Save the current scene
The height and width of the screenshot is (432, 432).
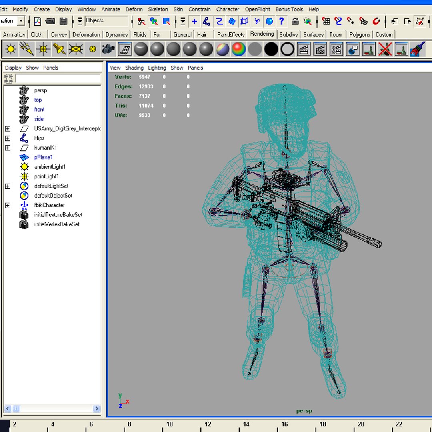tap(63, 21)
